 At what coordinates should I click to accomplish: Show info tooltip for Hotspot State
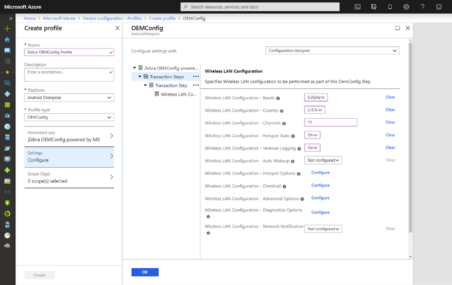coord(293,136)
